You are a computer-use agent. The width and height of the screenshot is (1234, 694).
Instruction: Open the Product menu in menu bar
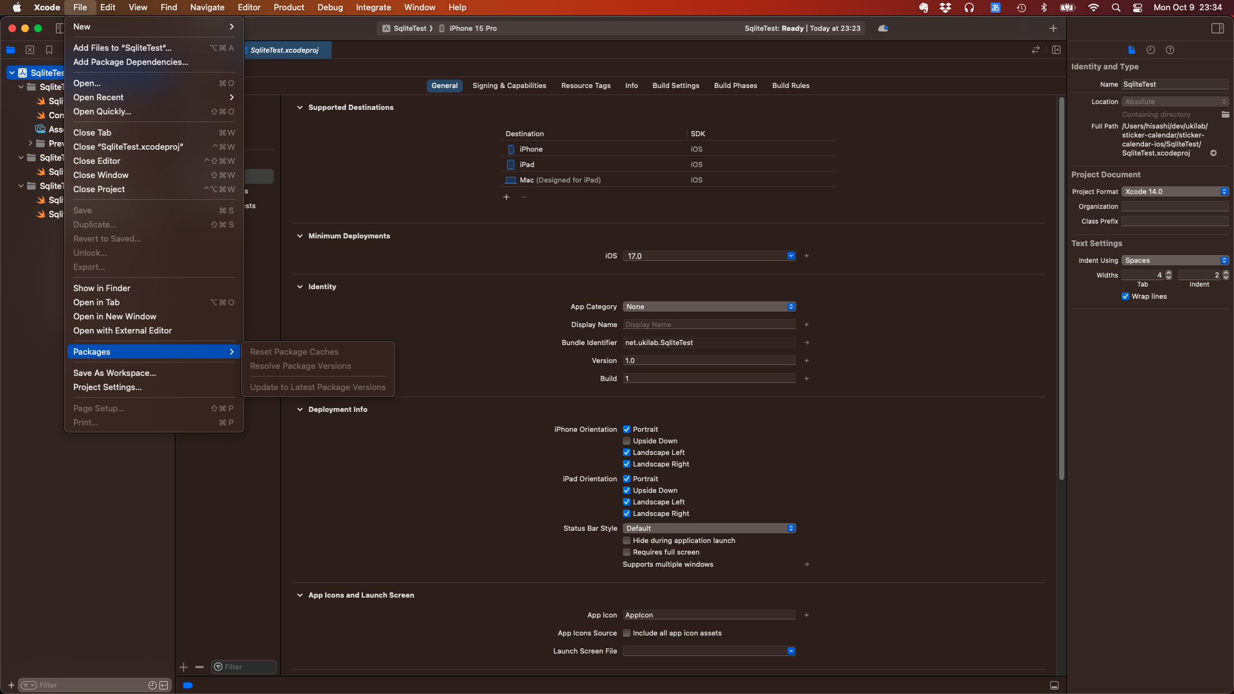[289, 8]
